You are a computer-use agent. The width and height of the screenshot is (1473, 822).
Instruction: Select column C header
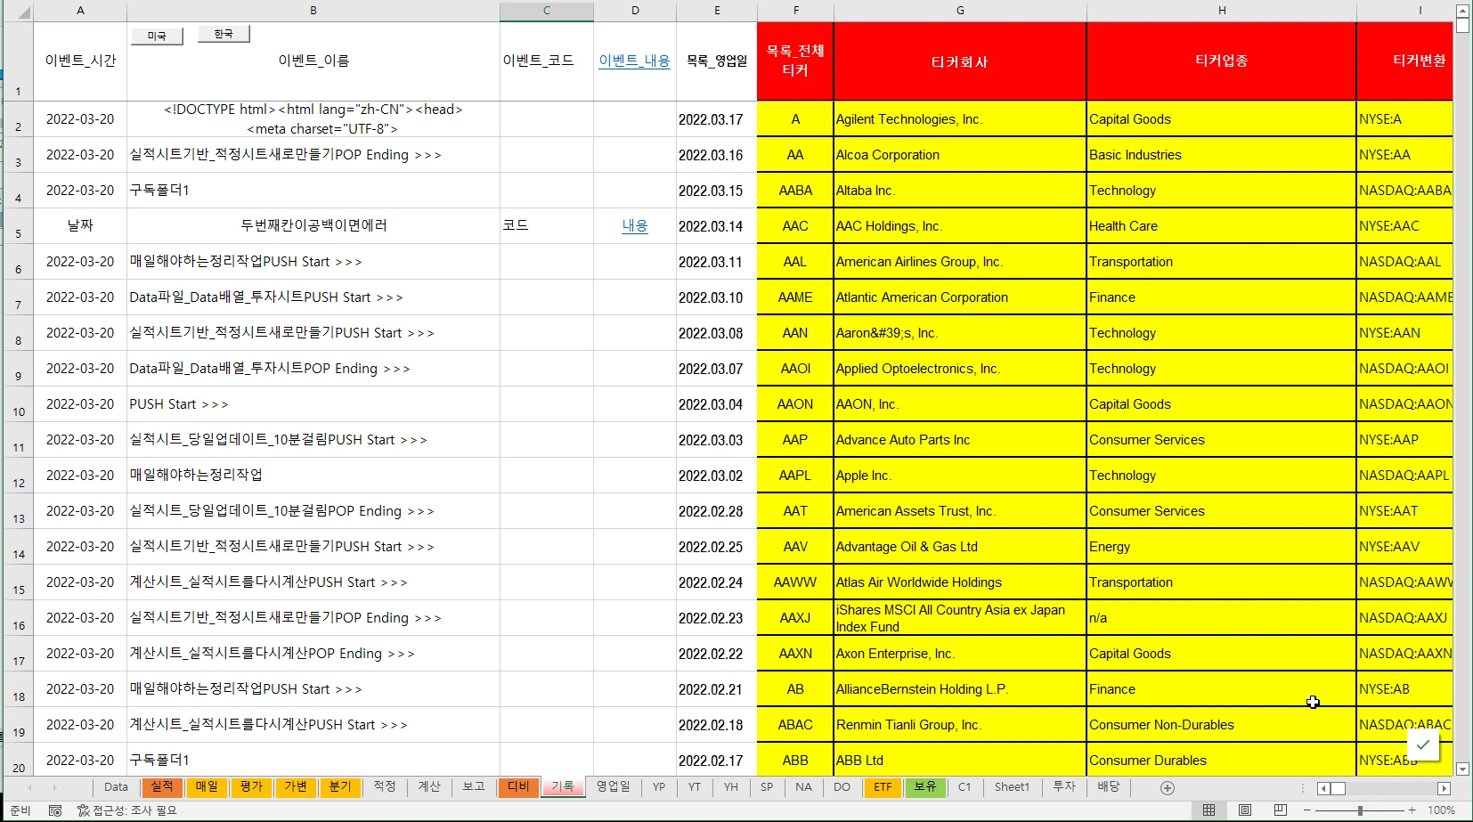pyautogui.click(x=547, y=11)
